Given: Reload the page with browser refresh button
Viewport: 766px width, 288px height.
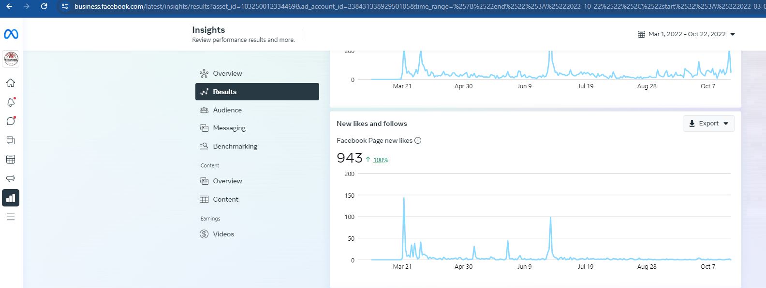Looking at the screenshot, I should point(44,7).
